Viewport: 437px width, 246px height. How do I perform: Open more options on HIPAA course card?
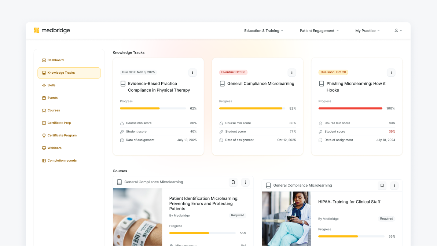(x=394, y=186)
